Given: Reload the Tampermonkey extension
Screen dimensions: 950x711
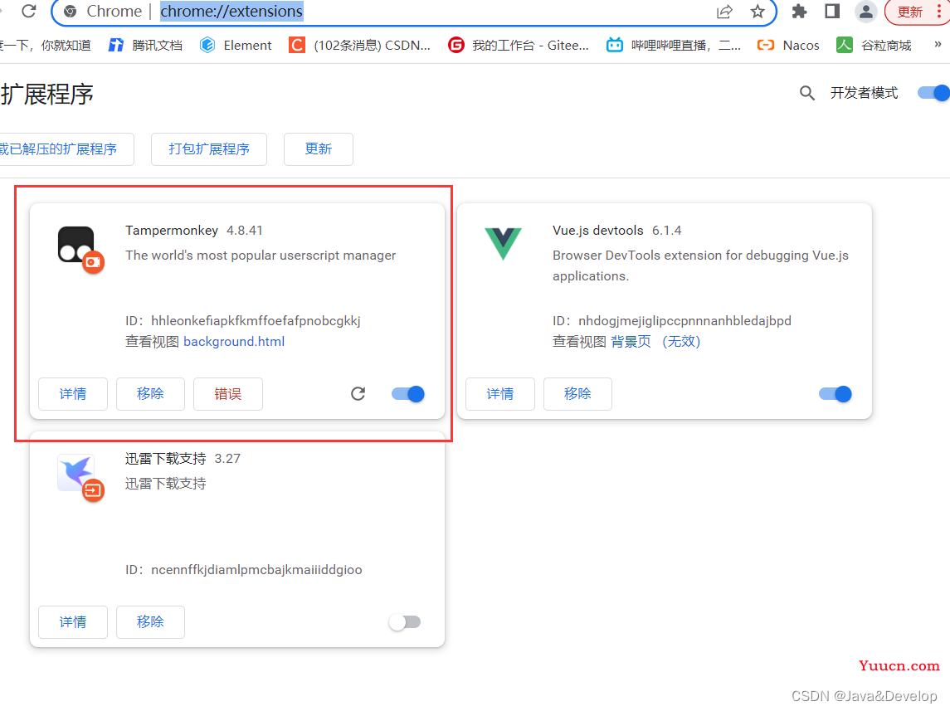Looking at the screenshot, I should coord(358,394).
